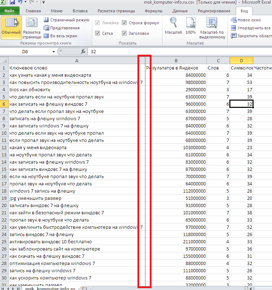This screenshot has width=272, height=290.
Task: Set zoom to 100%
Action: pyautogui.click(x=191, y=26)
